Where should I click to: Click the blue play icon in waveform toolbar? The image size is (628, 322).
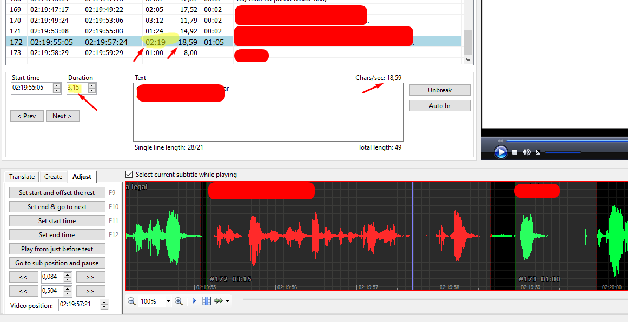click(x=194, y=300)
